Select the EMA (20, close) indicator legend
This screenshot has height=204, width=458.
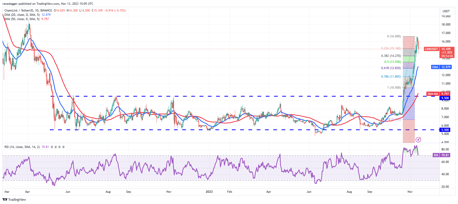pos(22,15)
